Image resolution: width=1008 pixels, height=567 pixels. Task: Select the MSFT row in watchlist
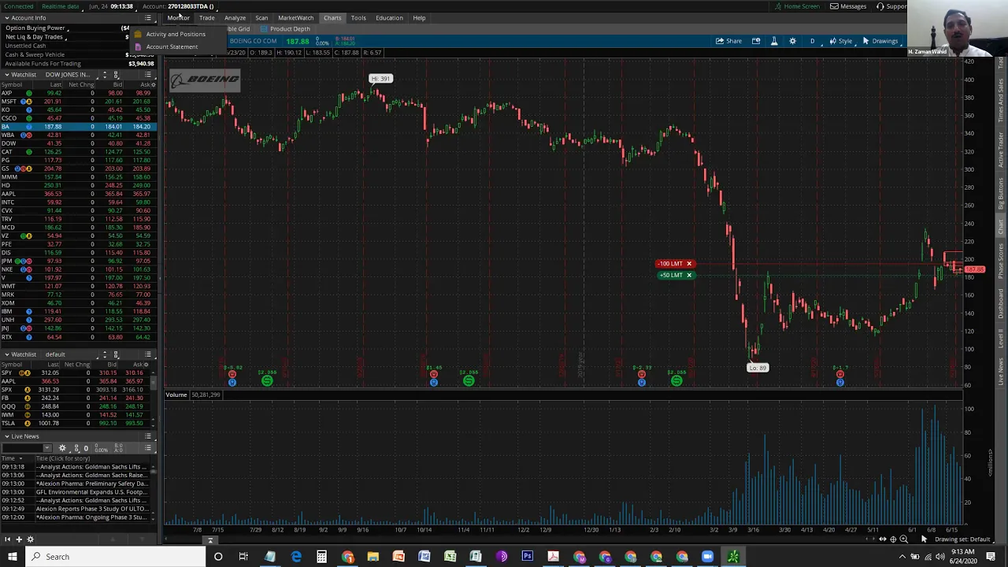(x=78, y=102)
